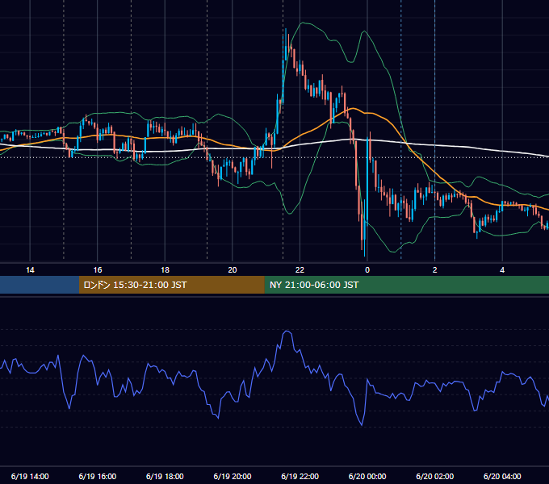Click hour label 22 on price chart axis

click(300, 270)
